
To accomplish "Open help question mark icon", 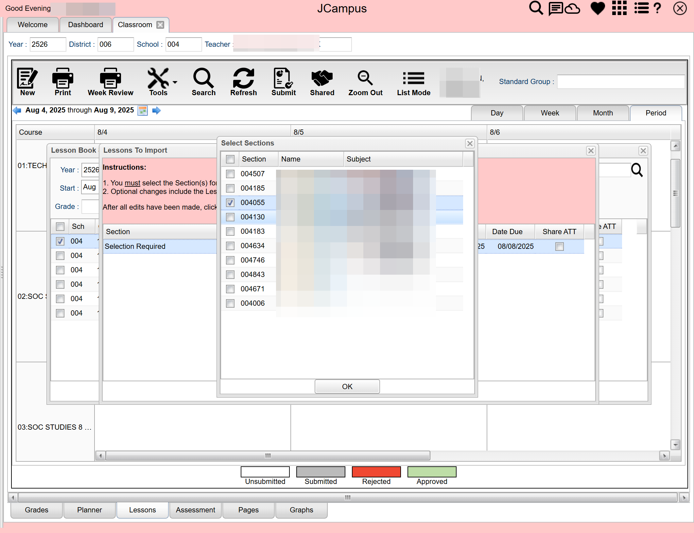I will pos(657,8).
